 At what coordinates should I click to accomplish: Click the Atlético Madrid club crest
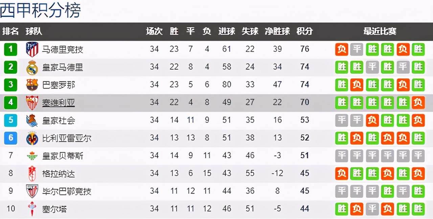[x=32, y=50]
